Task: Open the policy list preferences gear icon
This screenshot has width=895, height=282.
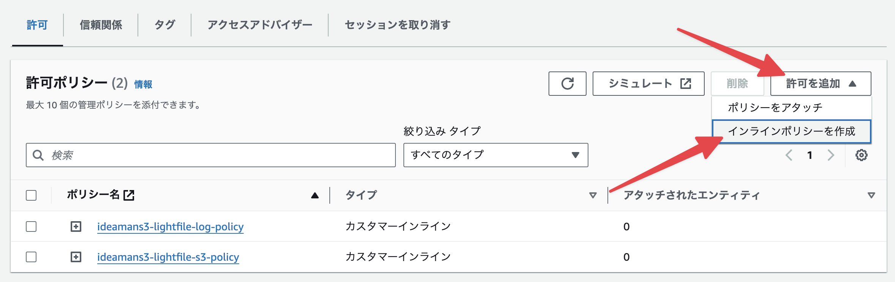Action: [x=862, y=155]
